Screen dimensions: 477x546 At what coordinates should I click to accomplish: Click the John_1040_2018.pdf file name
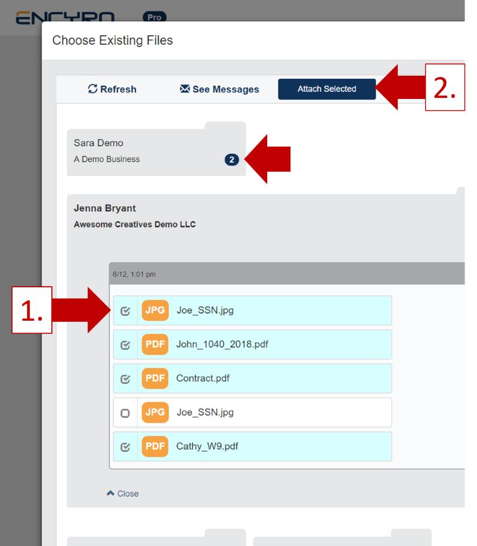pos(222,345)
